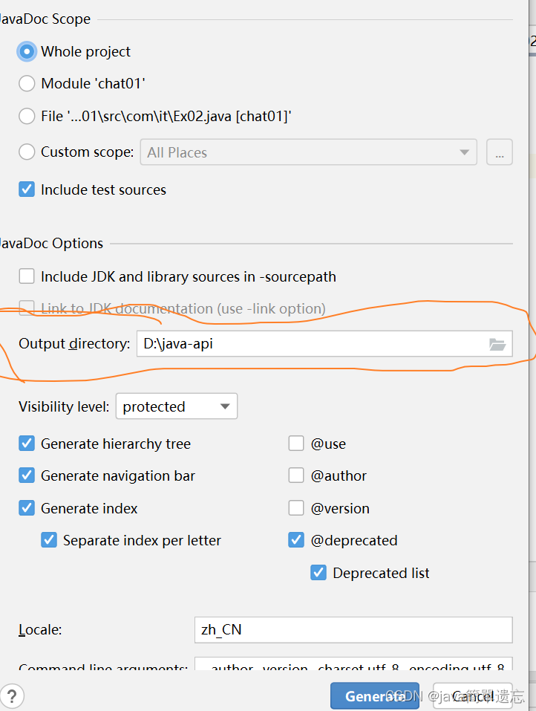
Task: Click the Command line arguments field
Action: coord(353,664)
